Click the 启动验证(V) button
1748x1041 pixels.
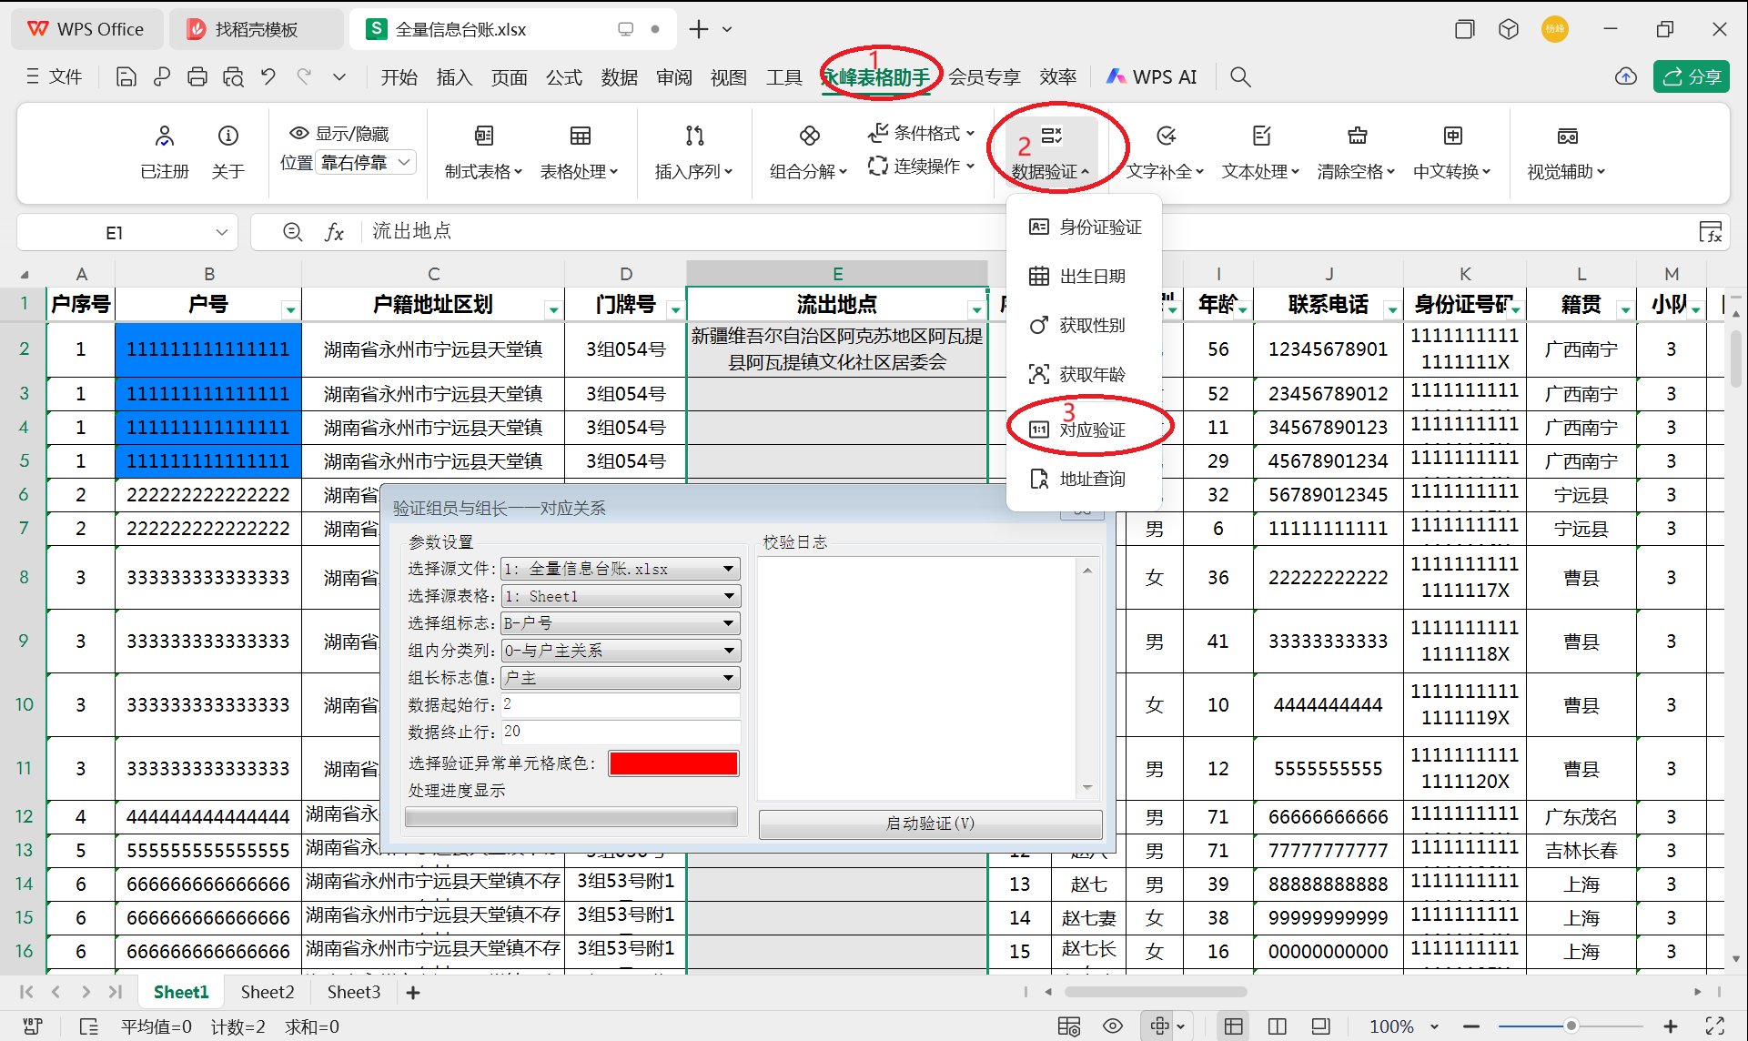(930, 824)
